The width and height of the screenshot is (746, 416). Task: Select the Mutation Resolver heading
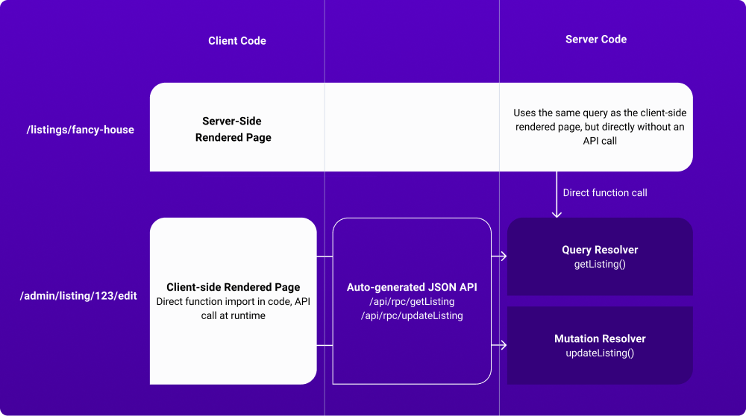[600, 338]
